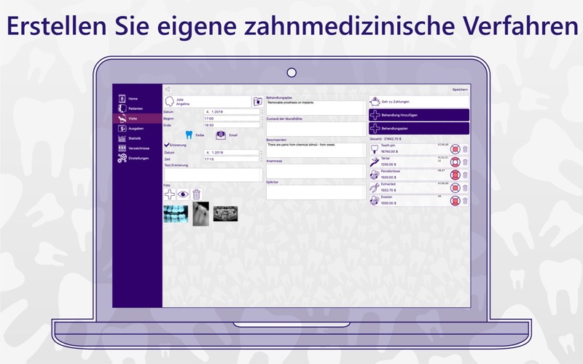This screenshot has height=364, width=583.
Task: Switch to the Verzeichnisse menu item
Action: point(138,149)
